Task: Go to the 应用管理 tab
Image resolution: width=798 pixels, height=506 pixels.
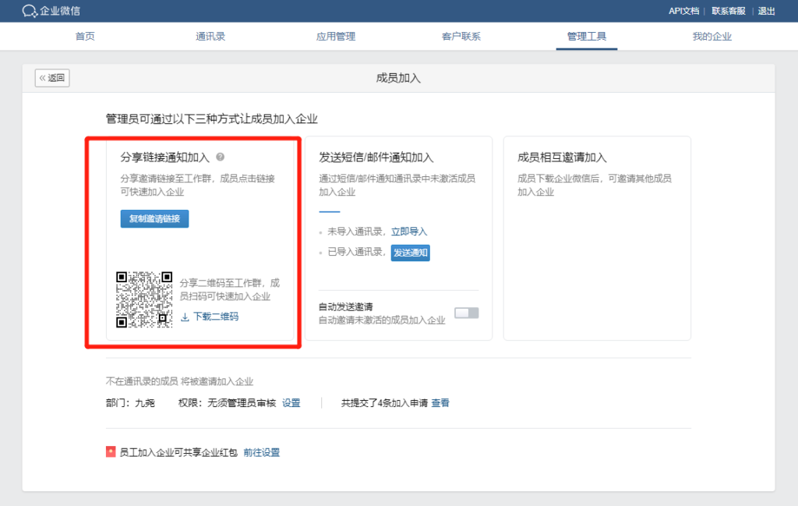Action: click(336, 37)
